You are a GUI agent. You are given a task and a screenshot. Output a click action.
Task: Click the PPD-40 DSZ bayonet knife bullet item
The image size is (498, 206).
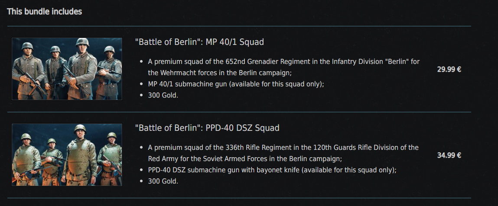tap(272, 170)
